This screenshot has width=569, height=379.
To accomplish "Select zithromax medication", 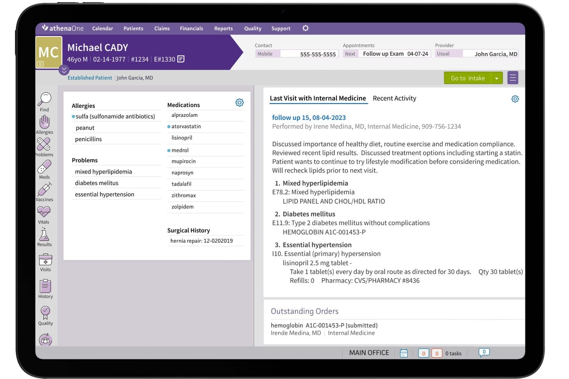I will (x=205, y=195).
